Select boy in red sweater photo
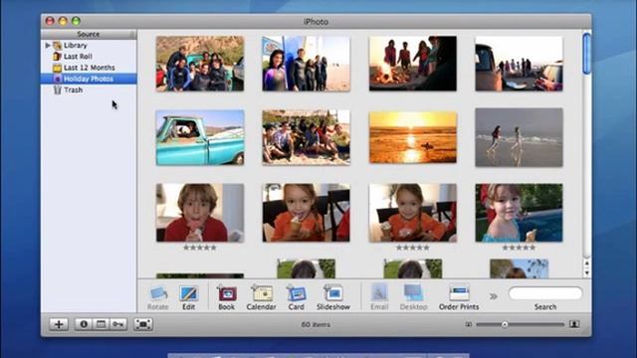This screenshot has height=358, width=637. [x=200, y=213]
